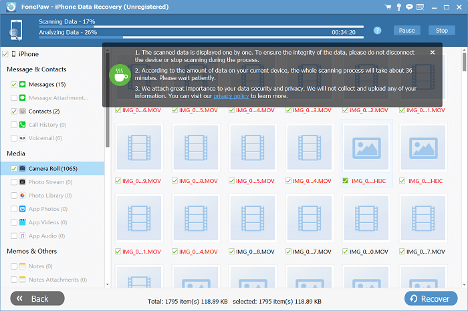
Task: Click the "00:34:20" elapsed time
Action: [344, 32]
